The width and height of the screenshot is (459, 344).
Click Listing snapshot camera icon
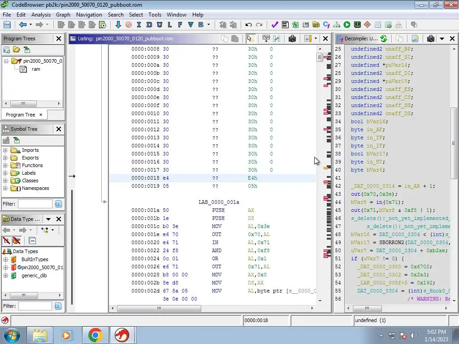point(292,39)
